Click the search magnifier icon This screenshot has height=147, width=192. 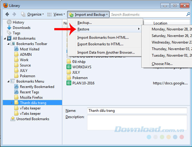point(188,14)
